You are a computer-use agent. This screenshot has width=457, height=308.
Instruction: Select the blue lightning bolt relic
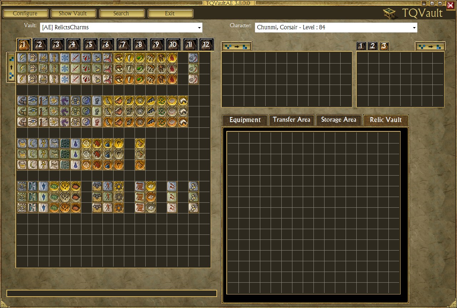coord(22,58)
